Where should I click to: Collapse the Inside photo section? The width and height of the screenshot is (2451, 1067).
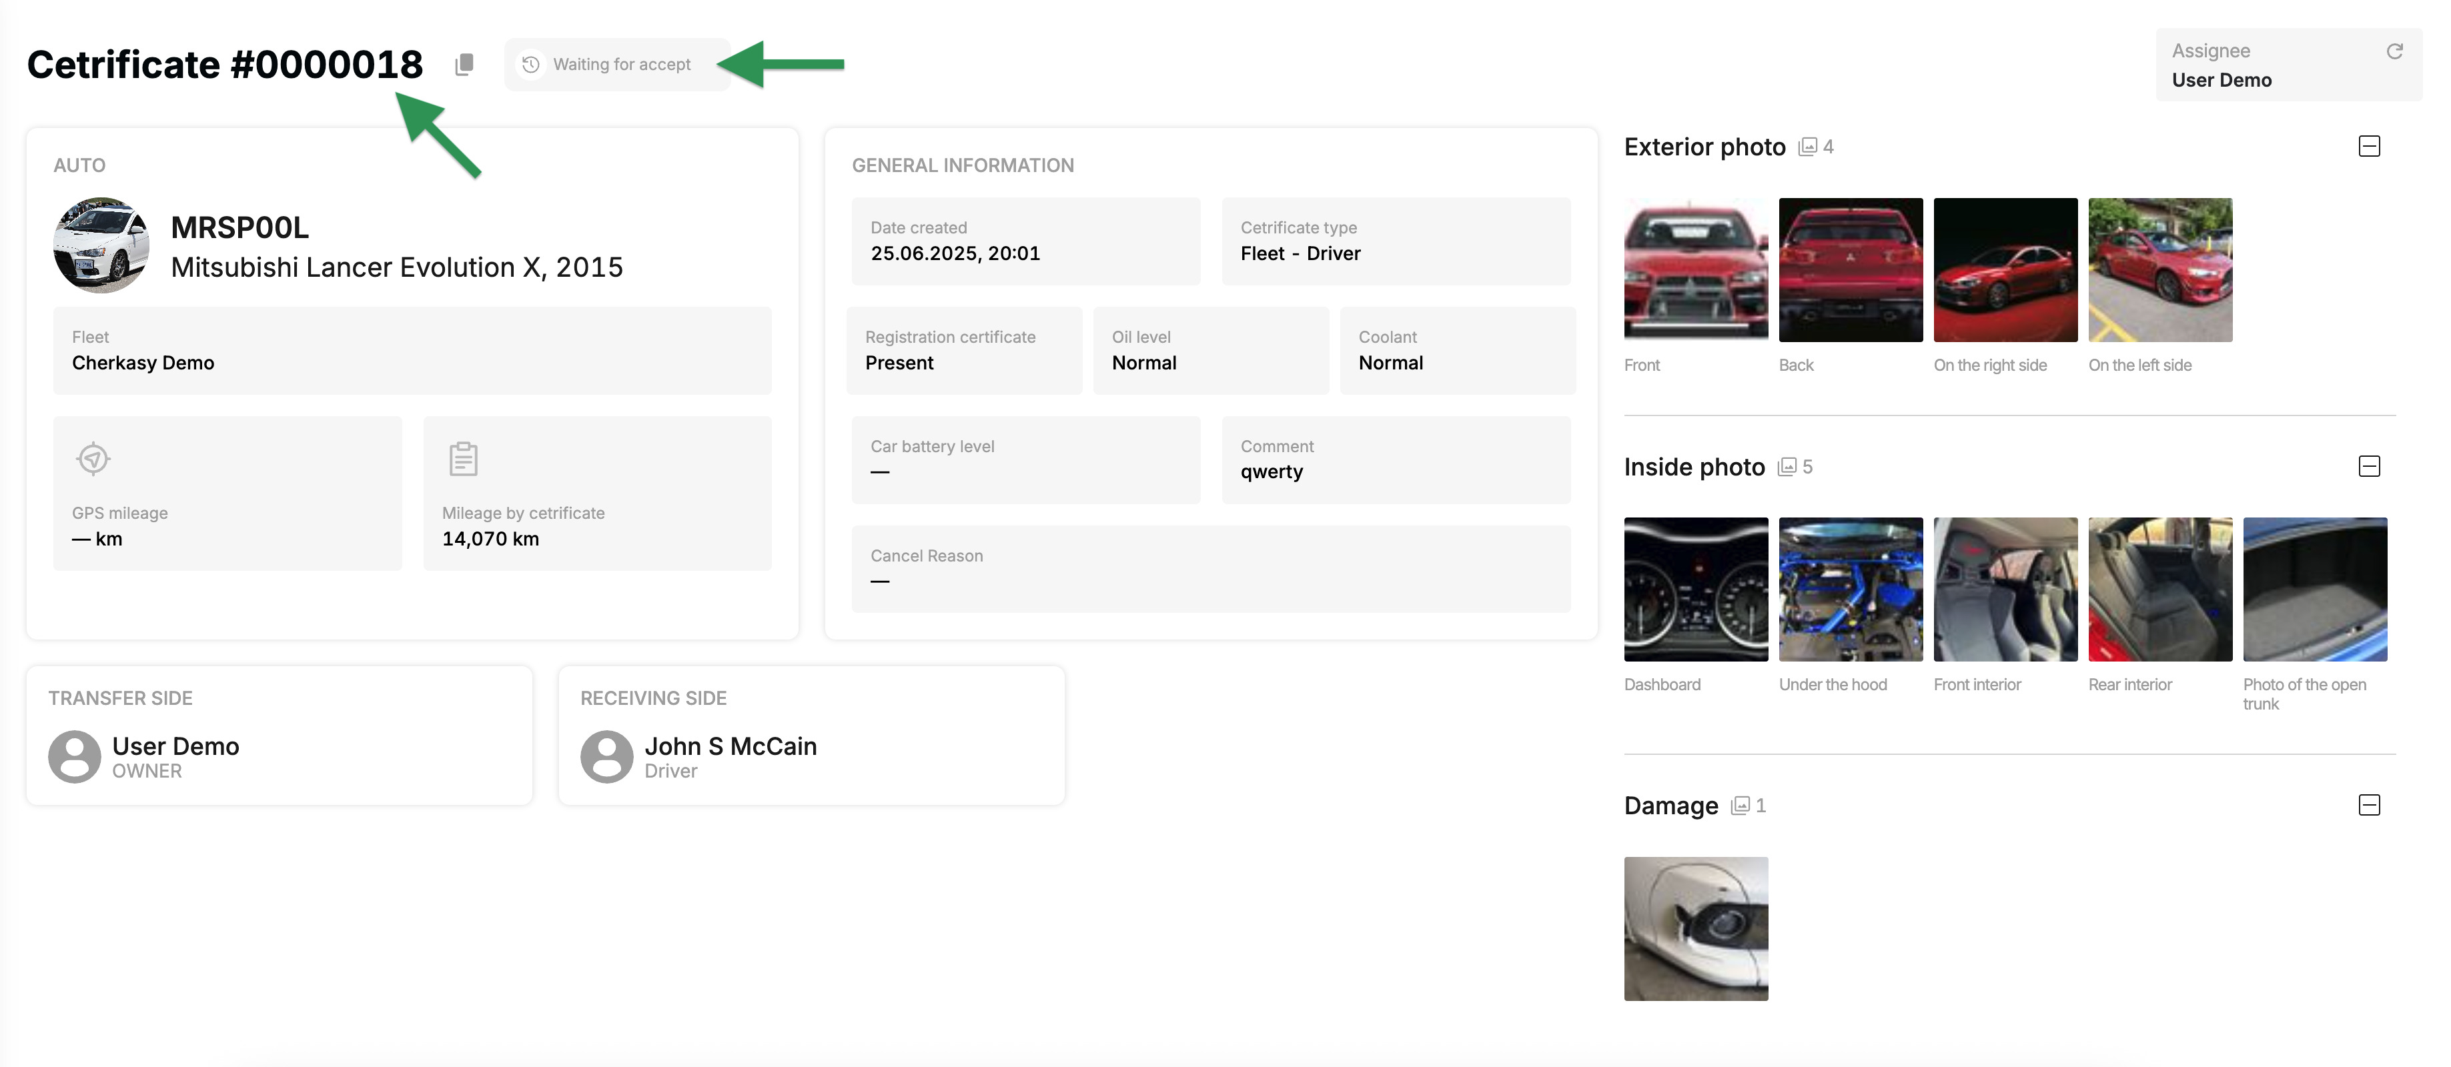pos(2369,467)
